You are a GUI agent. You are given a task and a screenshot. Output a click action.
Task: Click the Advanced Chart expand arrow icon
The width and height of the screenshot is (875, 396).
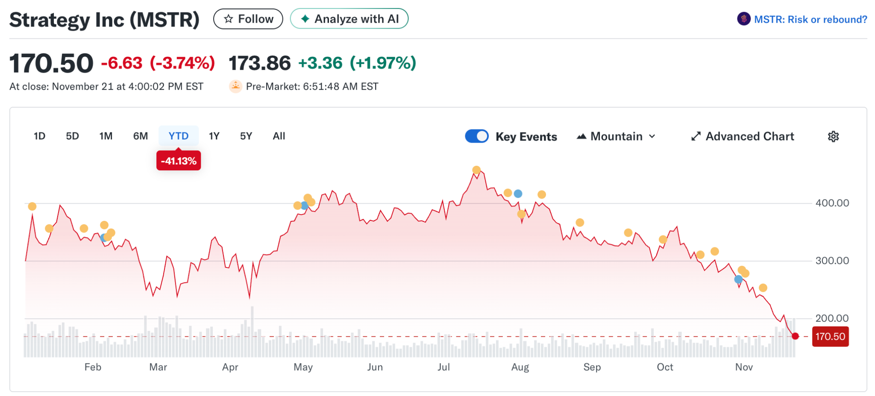pos(696,136)
